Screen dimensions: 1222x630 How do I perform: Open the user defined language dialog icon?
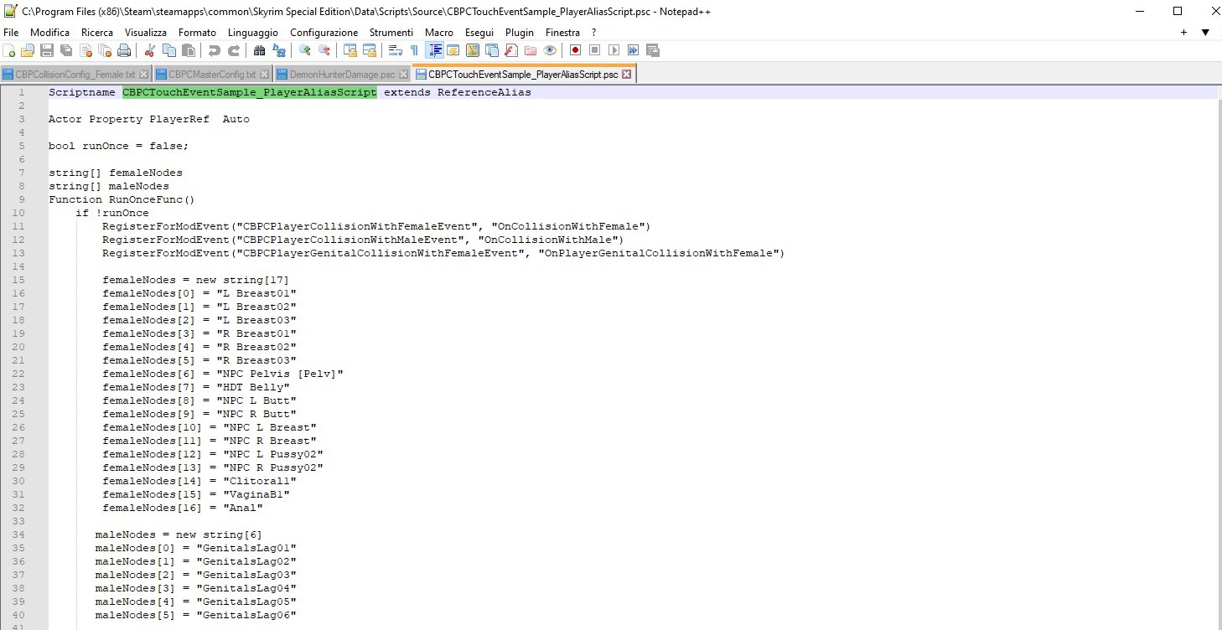coord(454,50)
